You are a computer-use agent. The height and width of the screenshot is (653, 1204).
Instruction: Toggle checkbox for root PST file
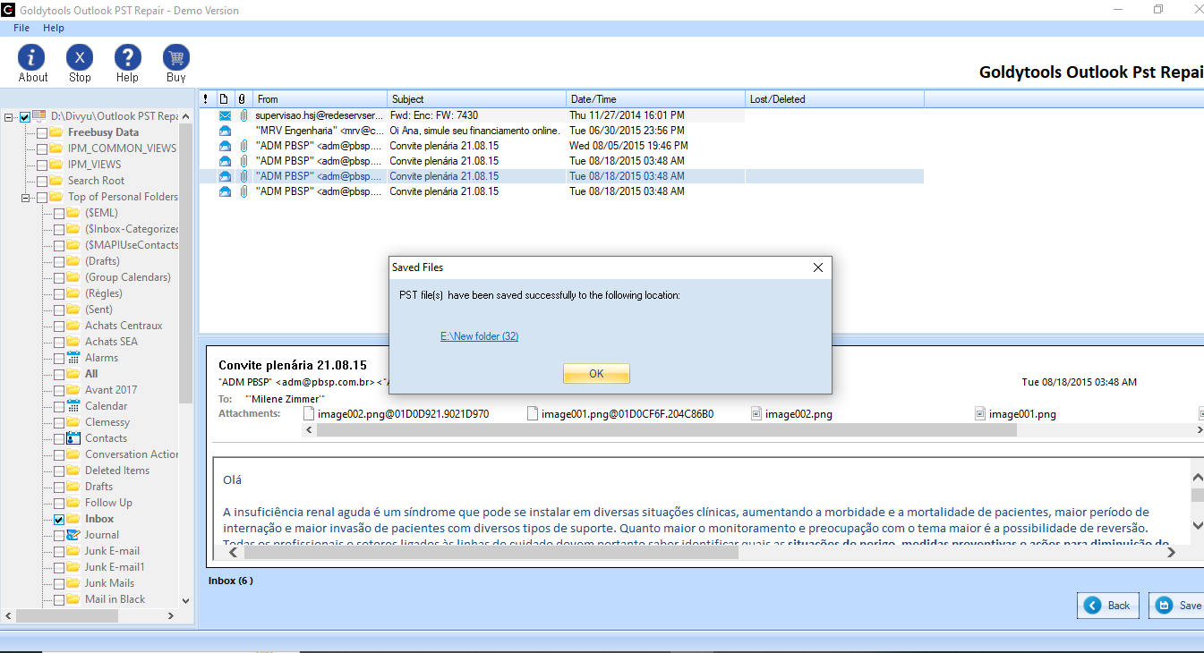point(25,116)
